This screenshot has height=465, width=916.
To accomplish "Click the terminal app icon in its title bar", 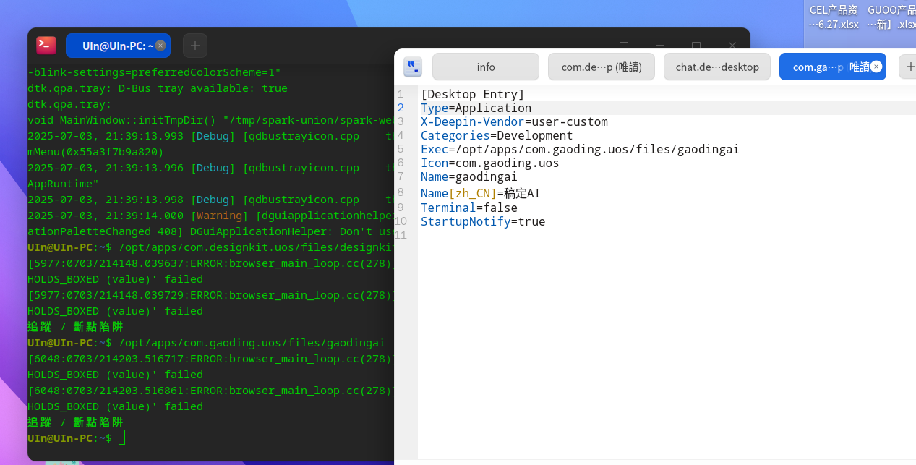I will [x=46, y=45].
